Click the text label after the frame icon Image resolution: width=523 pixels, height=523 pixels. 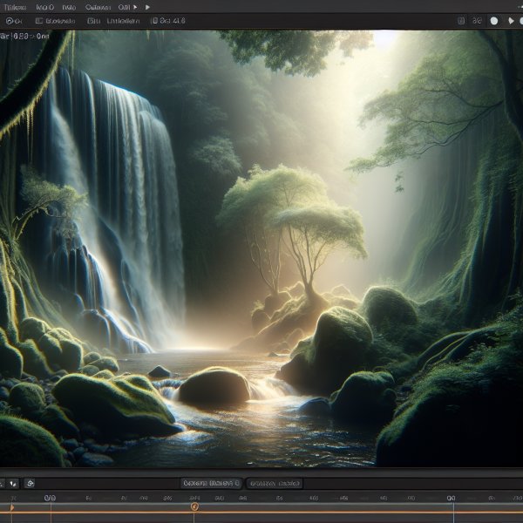pyautogui.click(x=123, y=21)
